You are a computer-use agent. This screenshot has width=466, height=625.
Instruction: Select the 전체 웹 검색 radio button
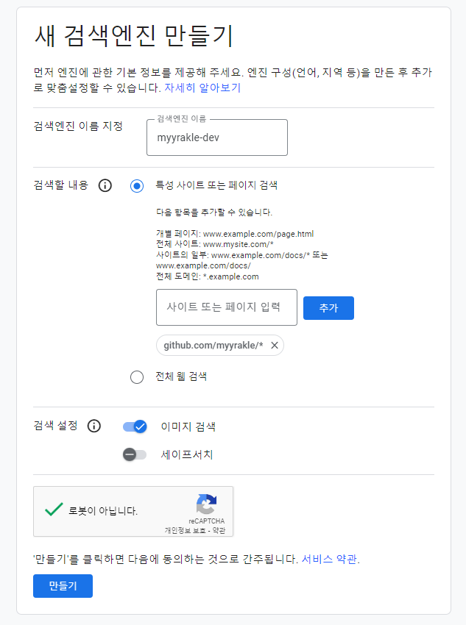[136, 377]
